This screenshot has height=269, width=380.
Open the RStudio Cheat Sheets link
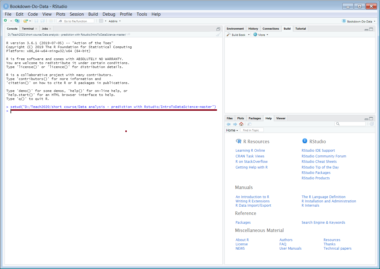319,162
